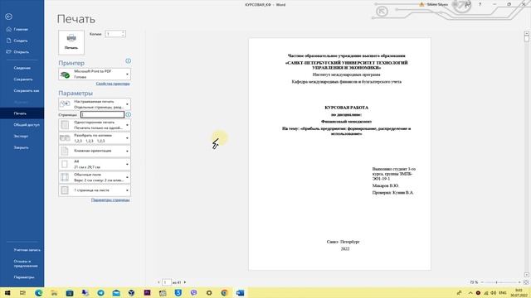
Task: Click the back arrow to exit Backstage
Action: point(9,17)
